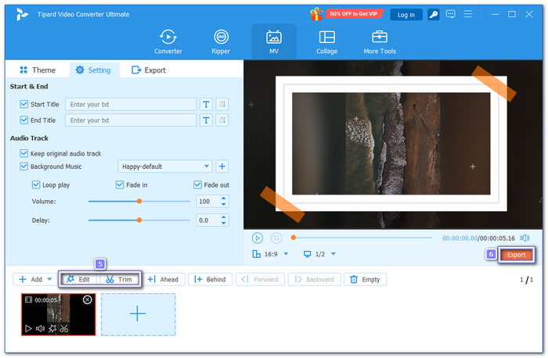Screen dimensions: 548x358
Task: Open the Collage module
Action: (x=327, y=41)
